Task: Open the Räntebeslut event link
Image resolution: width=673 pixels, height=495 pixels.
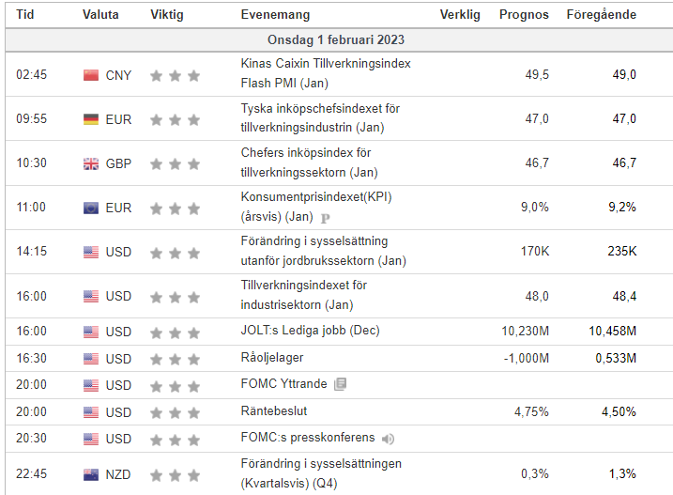Action: click(274, 411)
